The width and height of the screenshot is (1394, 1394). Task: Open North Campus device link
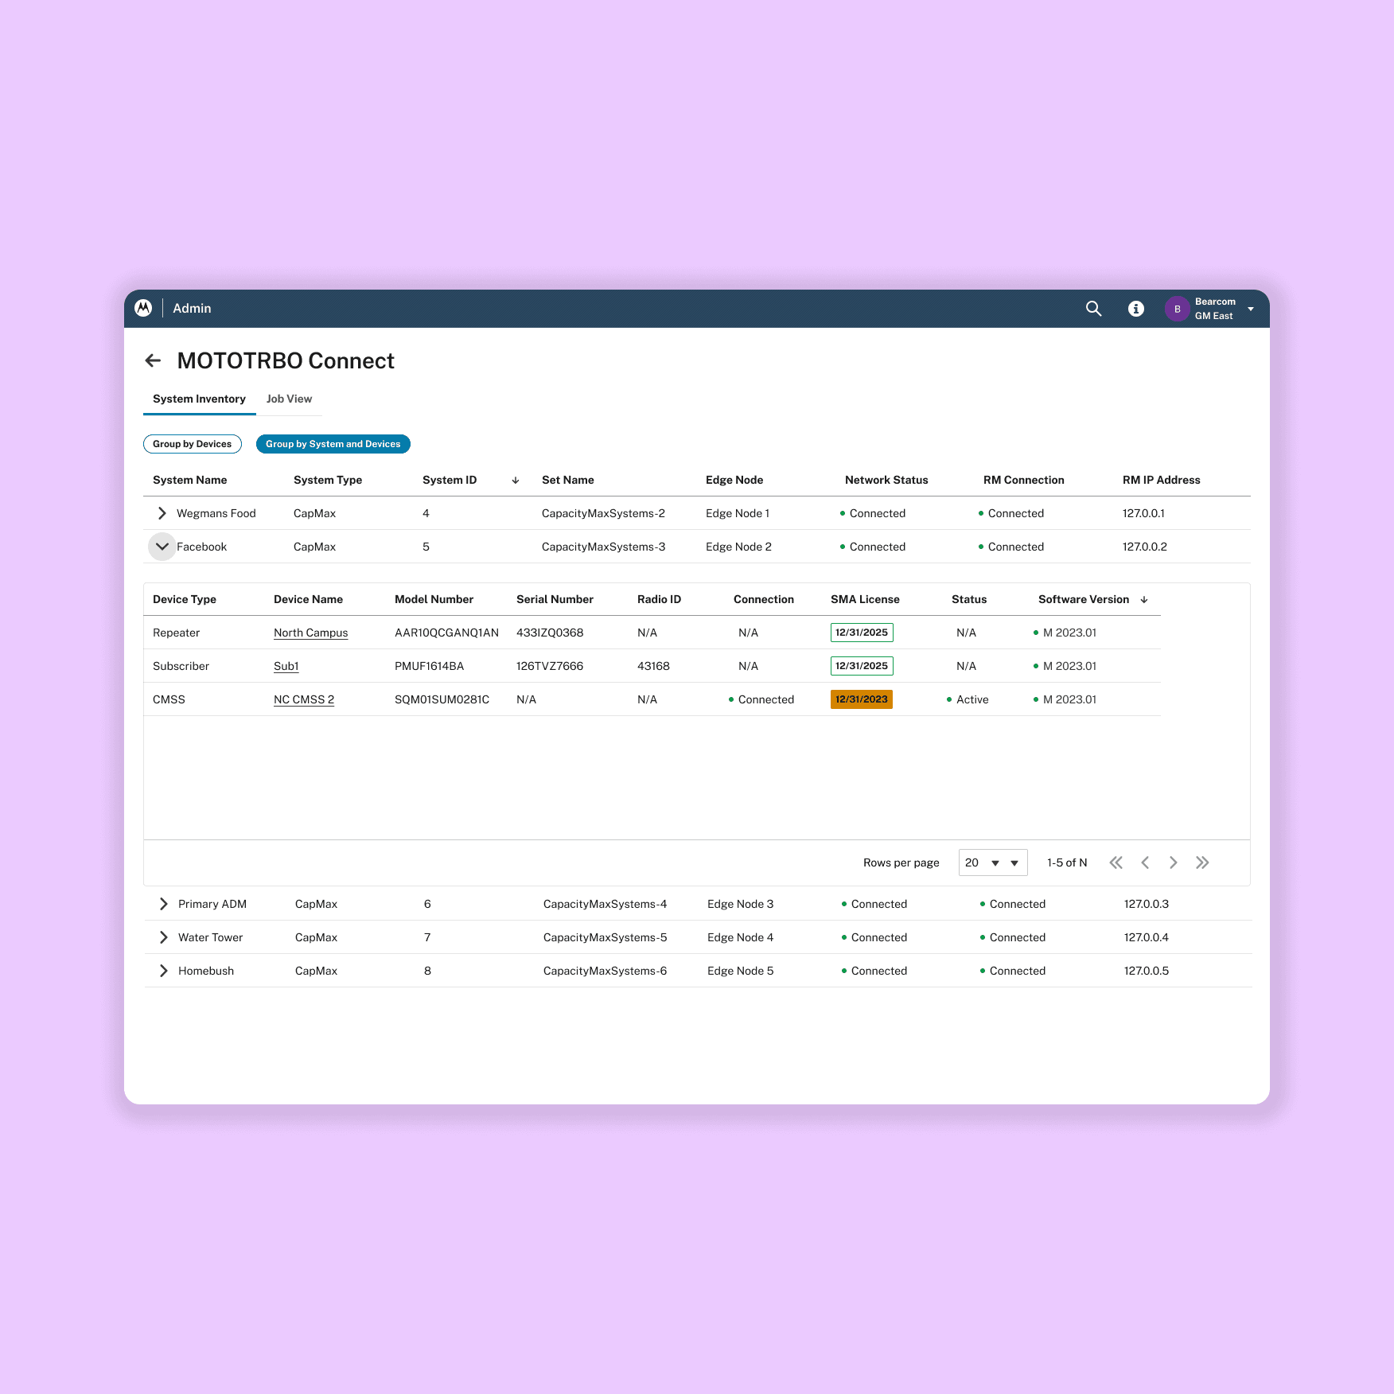point(310,633)
